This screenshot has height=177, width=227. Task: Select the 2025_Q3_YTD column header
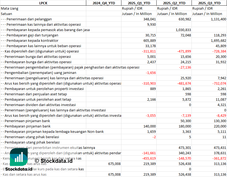(x=209, y=3)
